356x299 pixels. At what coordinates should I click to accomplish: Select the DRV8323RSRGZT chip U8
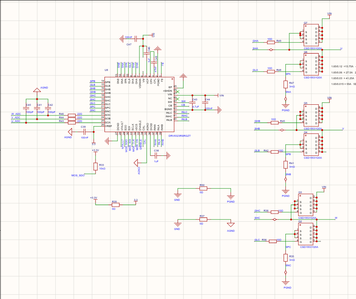[139, 104]
